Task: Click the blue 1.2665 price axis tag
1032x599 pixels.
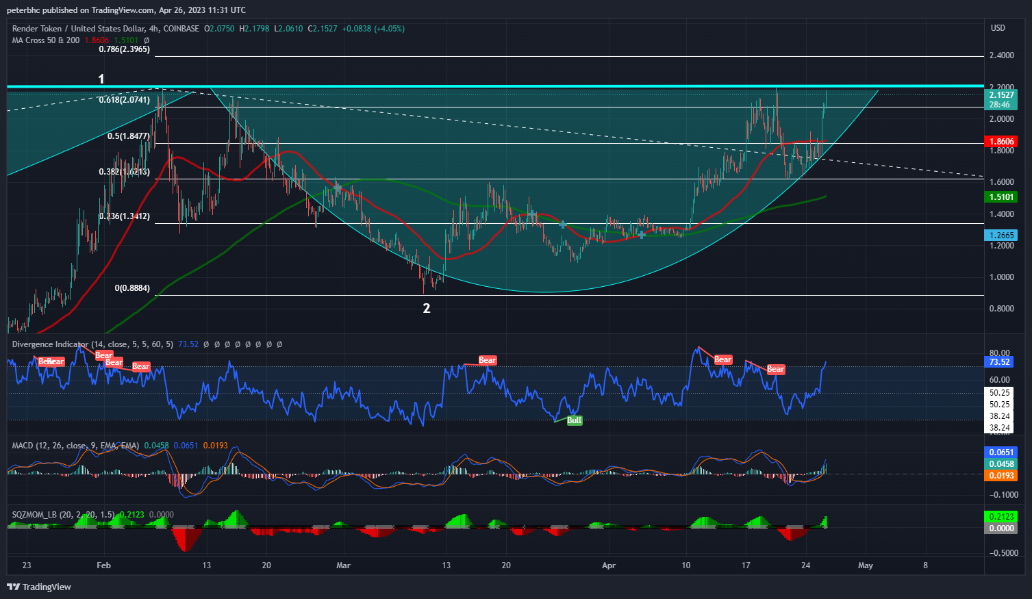Action: click(x=1001, y=235)
